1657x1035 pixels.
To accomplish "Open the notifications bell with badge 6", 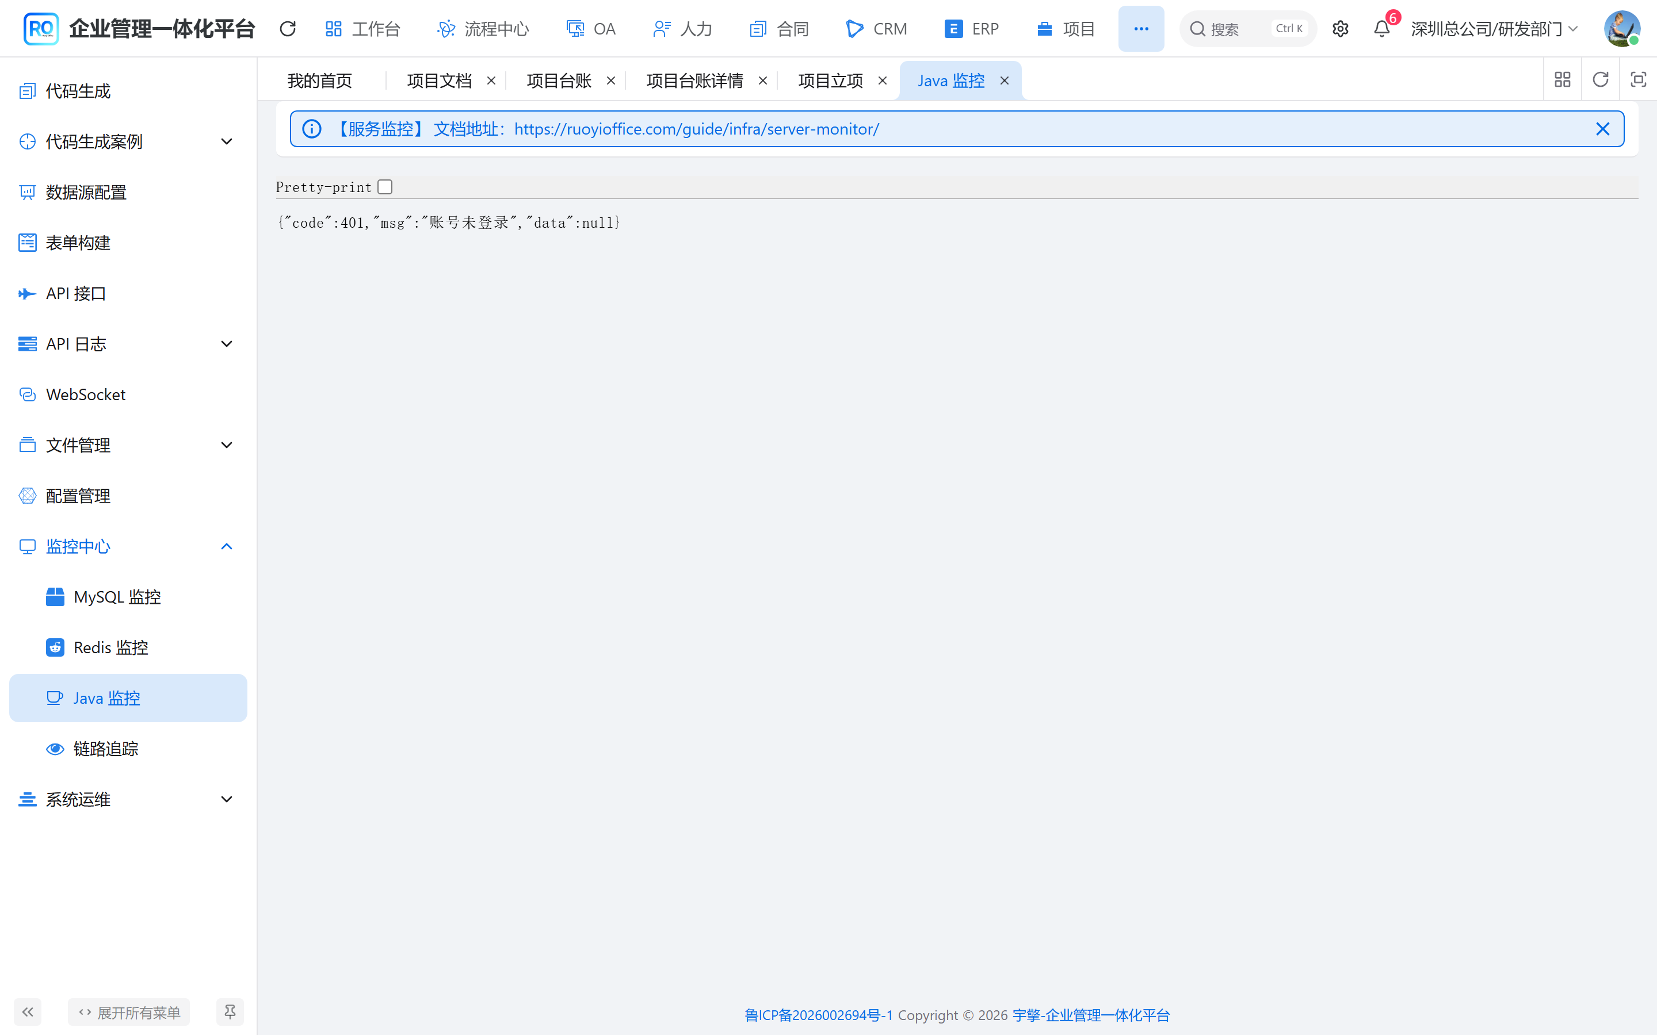I will pos(1382,29).
